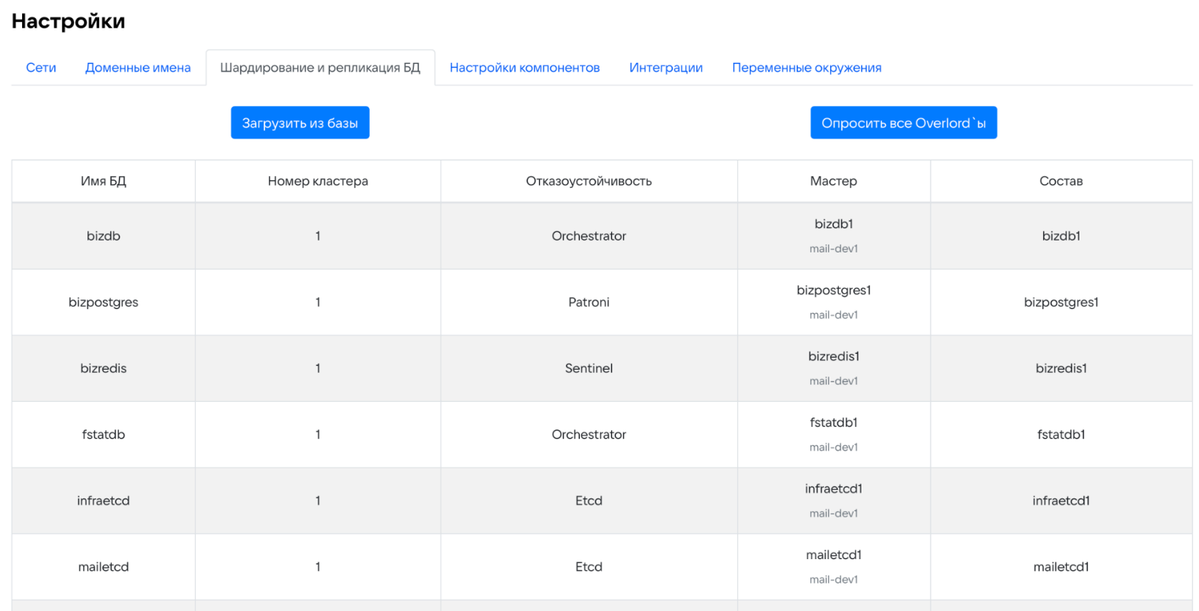This screenshot has height=611, width=1199.
Task: Click the Отказоустойчивость column header
Action: click(x=588, y=181)
